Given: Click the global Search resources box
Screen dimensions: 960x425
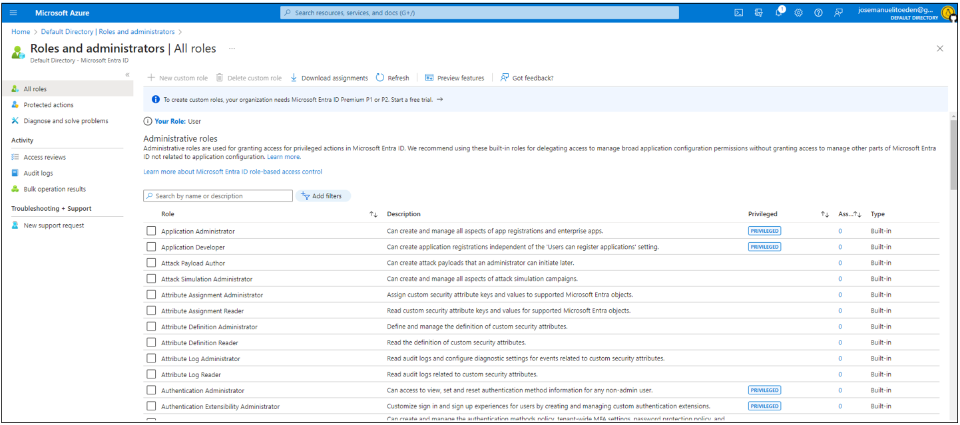Looking at the screenshot, I should (x=479, y=13).
